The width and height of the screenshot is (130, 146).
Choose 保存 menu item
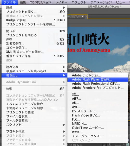pos(34,39)
